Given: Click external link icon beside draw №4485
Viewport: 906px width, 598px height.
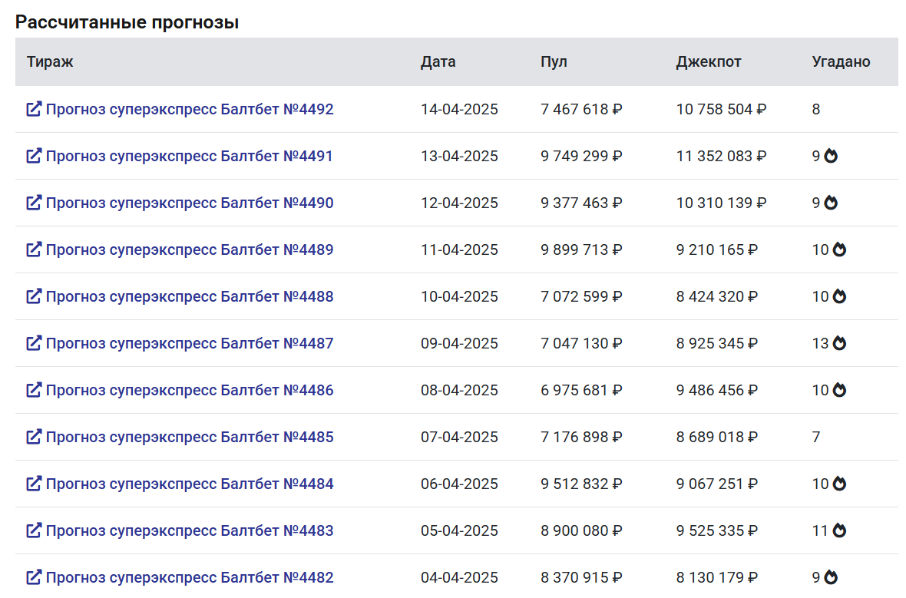Looking at the screenshot, I should point(34,437).
